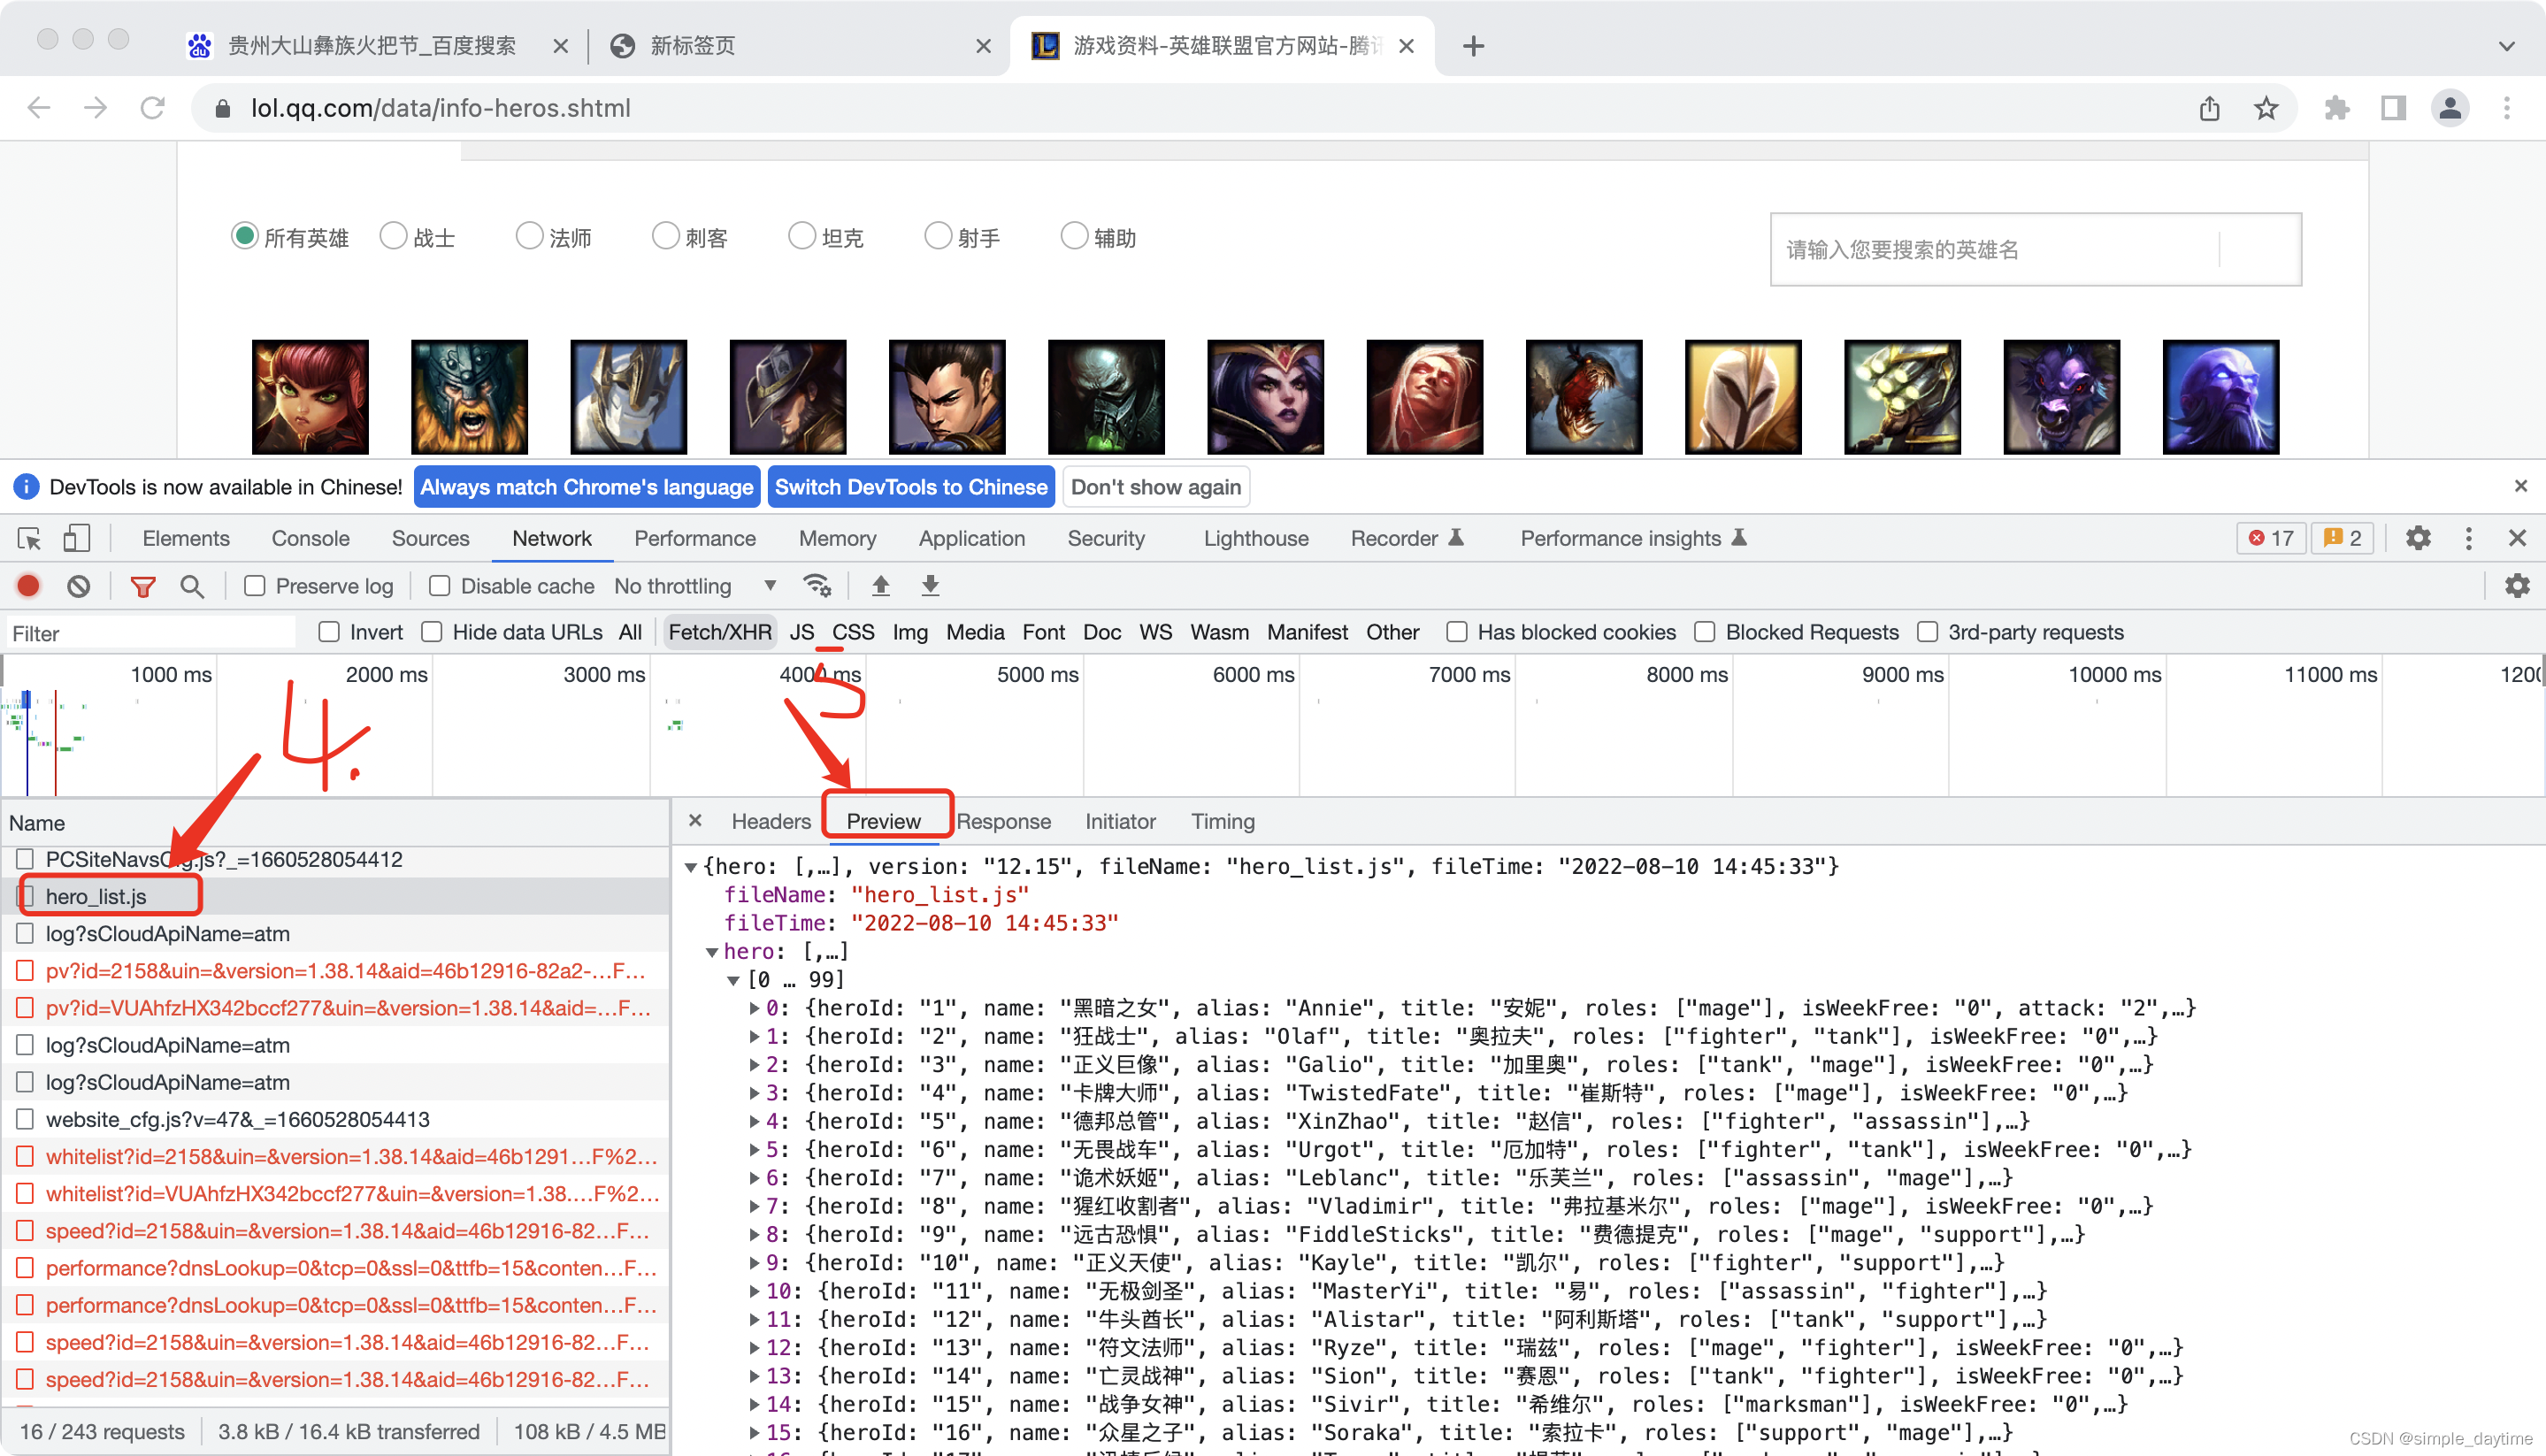Open Timing tab of request
The image size is (2546, 1456).
(1222, 821)
